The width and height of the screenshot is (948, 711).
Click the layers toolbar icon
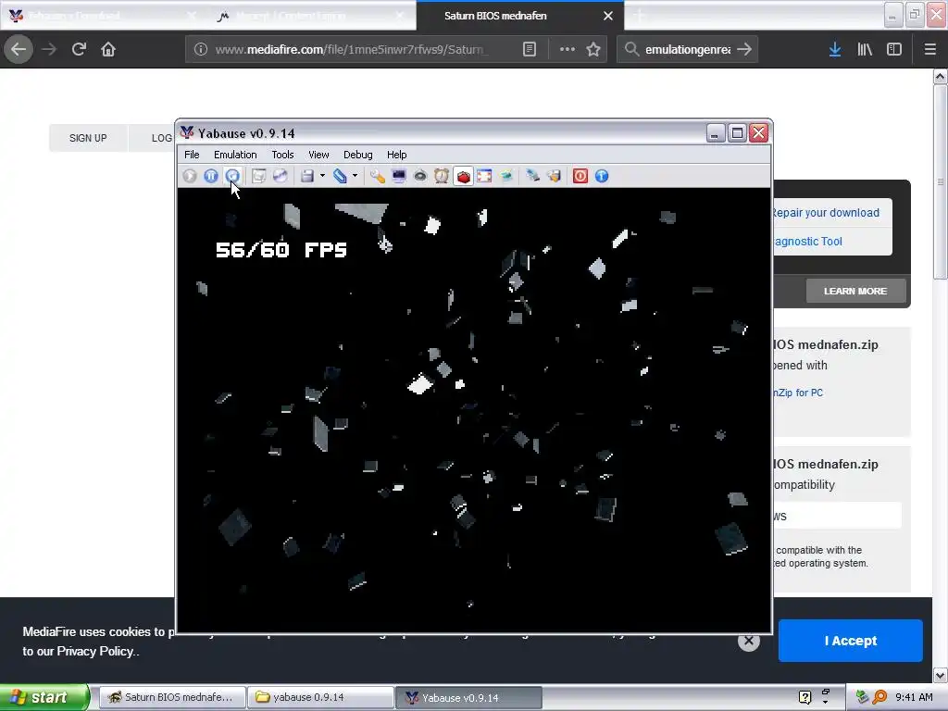506,176
